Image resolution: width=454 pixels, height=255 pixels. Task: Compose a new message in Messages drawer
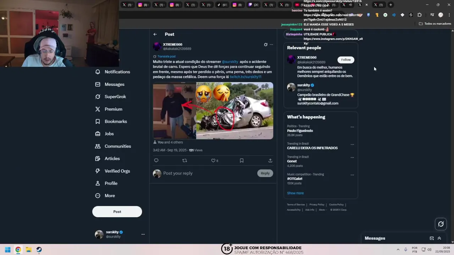(x=432, y=238)
